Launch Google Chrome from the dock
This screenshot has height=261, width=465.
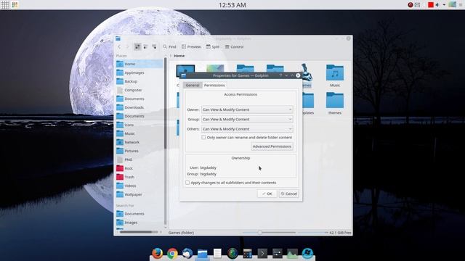(172, 253)
